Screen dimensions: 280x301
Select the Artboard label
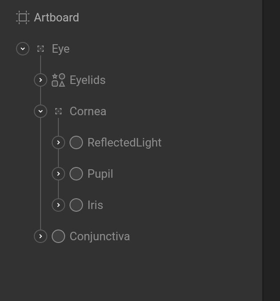(57, 17)
